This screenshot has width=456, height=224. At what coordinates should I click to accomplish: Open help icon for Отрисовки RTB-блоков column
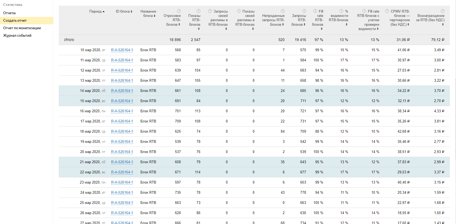[x=179, y=11]
